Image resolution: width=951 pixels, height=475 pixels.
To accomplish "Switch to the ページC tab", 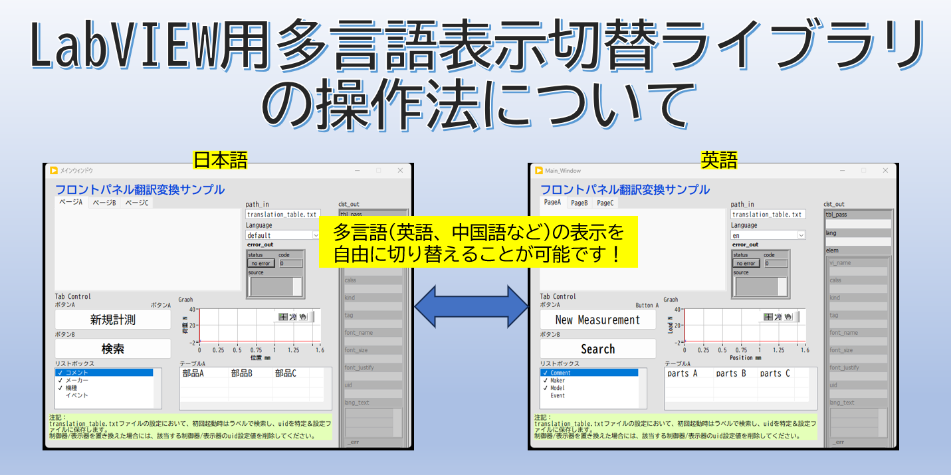I will (x=137, y=203).
